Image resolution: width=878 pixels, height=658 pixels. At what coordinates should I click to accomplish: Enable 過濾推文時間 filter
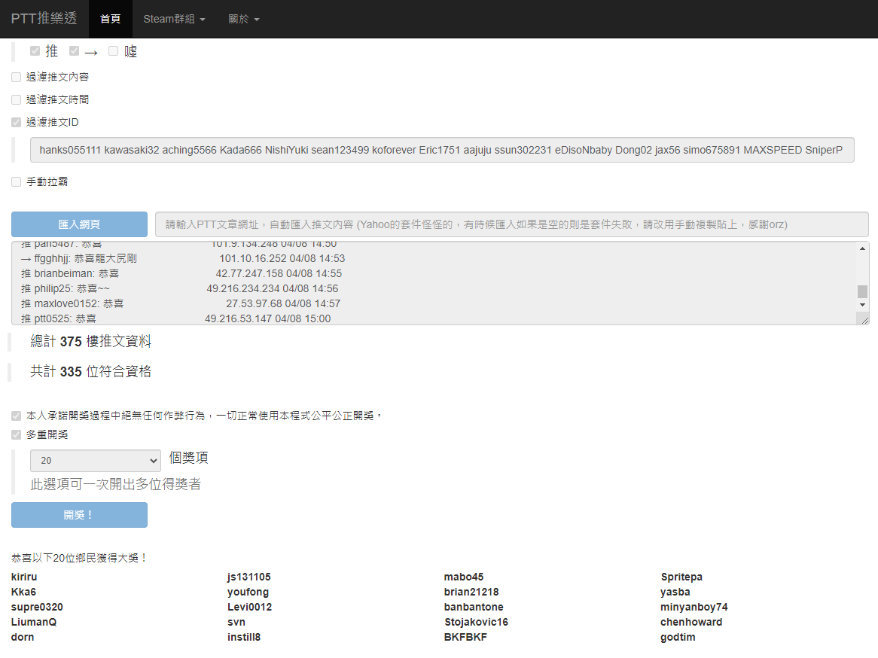point(17,99)
